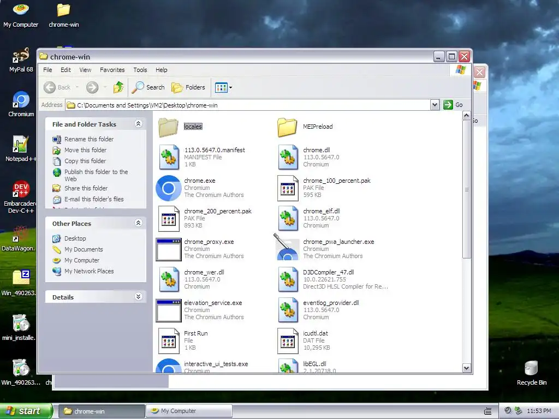Click the Forward navigation arrow
Viewport: 559px width, 419px height.
92,87
